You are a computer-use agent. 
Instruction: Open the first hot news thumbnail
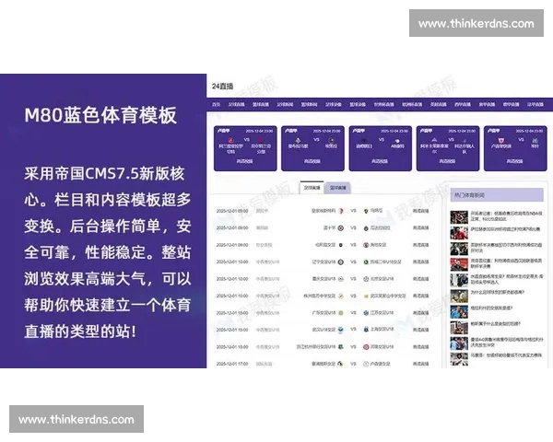(459, 217)
